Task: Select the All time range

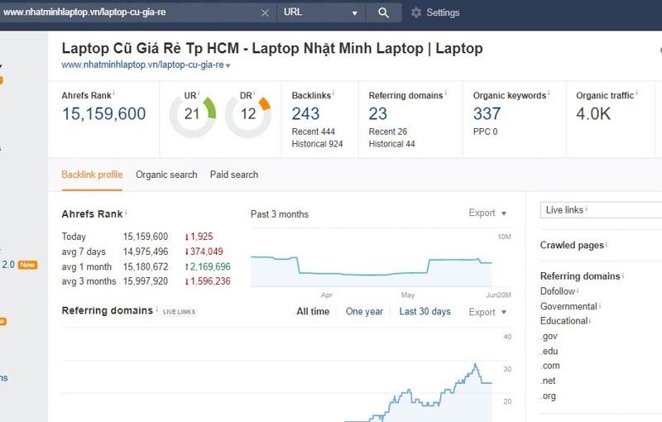Action: point(313,311)
